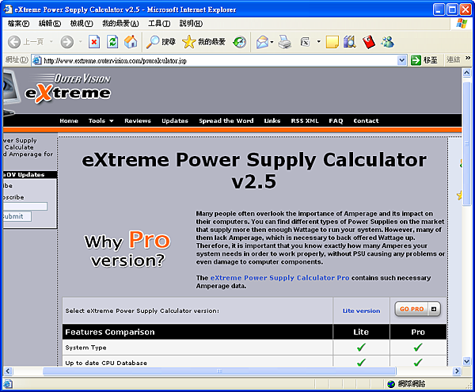
Task: Click the IE icon in title bar
Action: [x=8, y=10]
